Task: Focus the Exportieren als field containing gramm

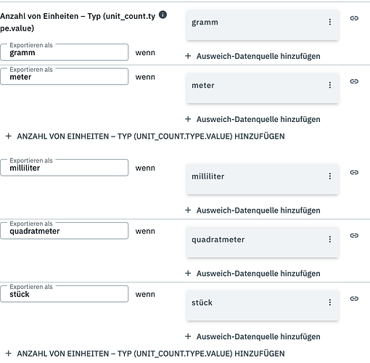Action: [65, 52]
